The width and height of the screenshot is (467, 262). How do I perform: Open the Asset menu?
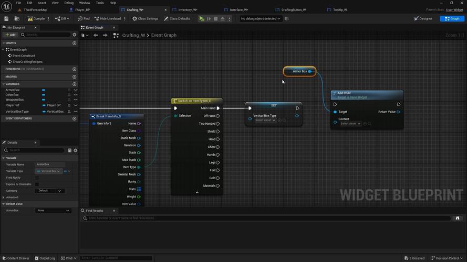coord(42,3)
